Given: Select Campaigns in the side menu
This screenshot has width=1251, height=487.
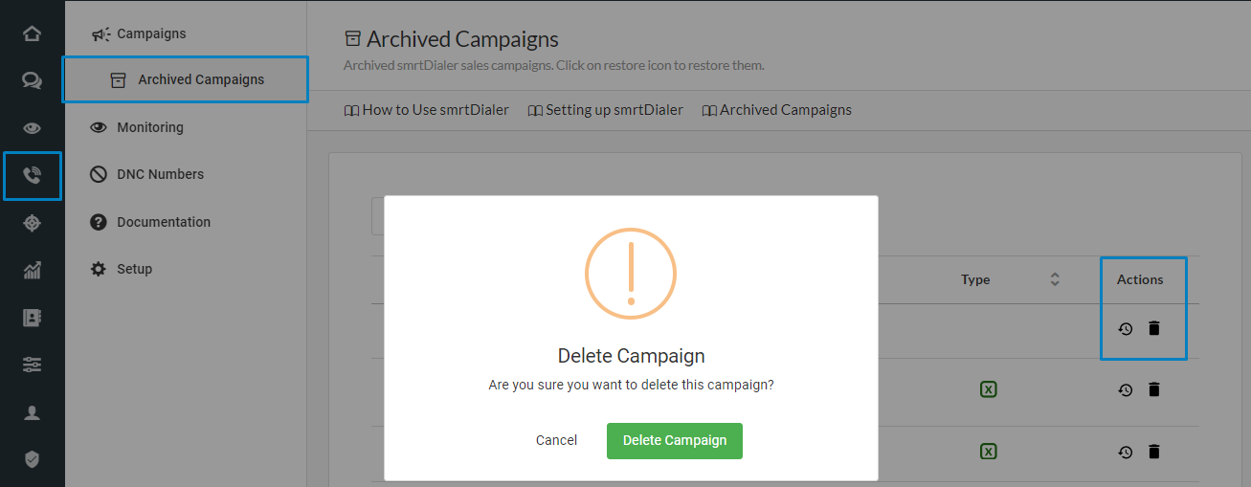Looking at the screenshot, I should pos(151,33).
